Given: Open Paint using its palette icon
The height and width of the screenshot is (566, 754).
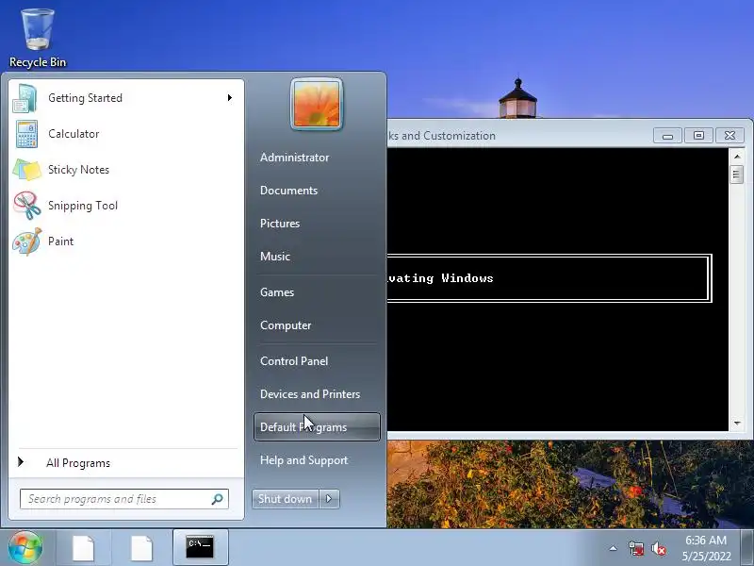Looking at the screenshot, I should (27, 241).
